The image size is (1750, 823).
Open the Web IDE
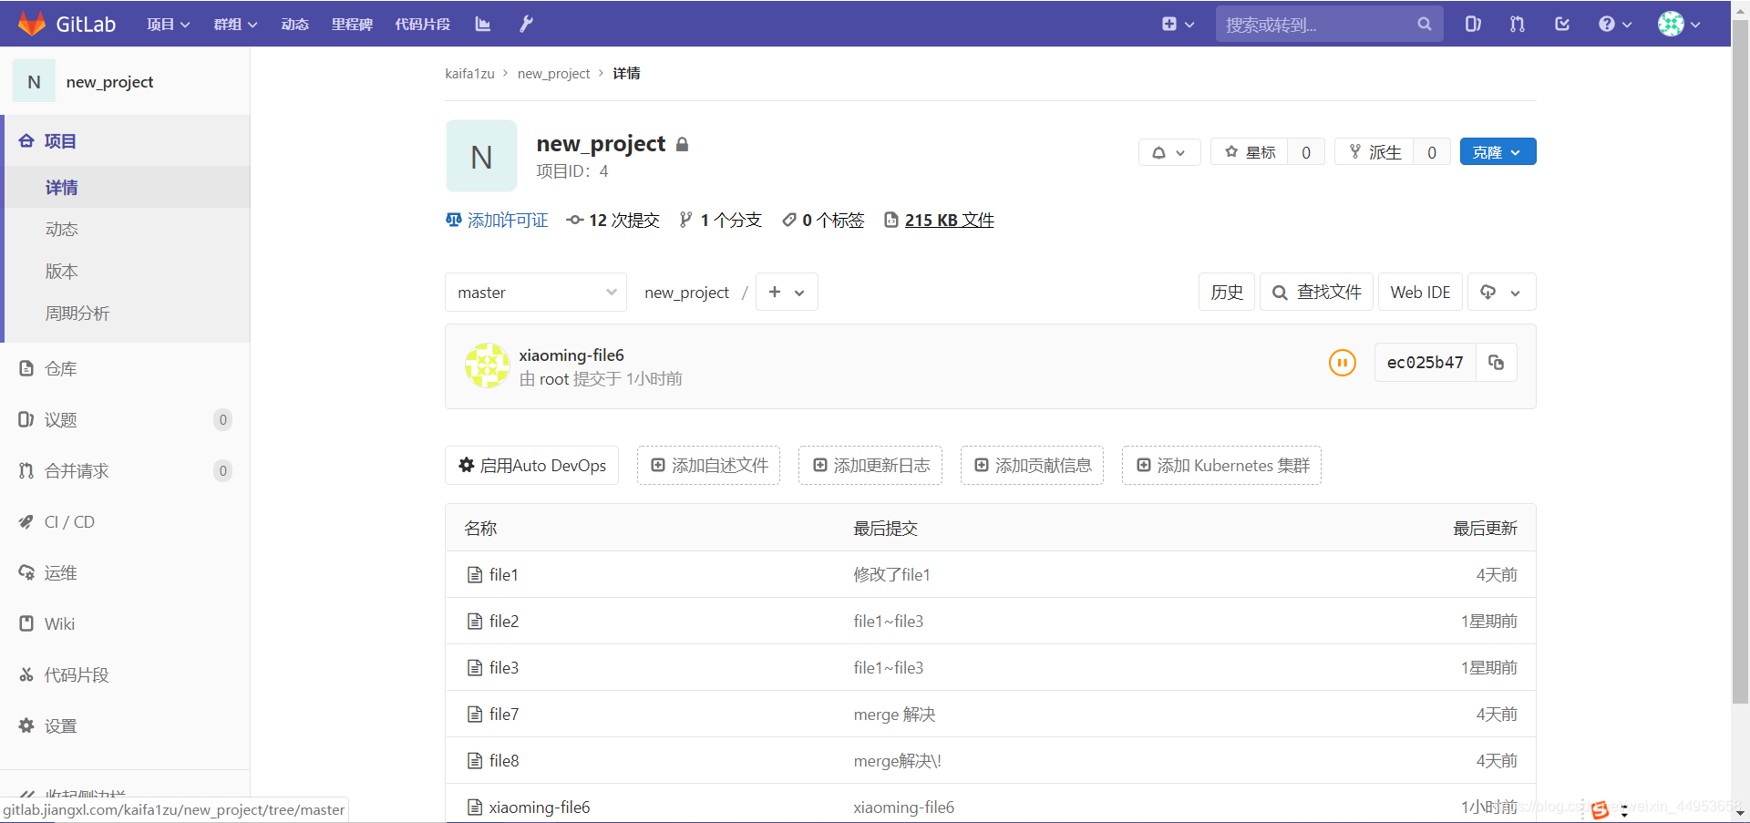pyautogui.click(x=1420, y=293)
